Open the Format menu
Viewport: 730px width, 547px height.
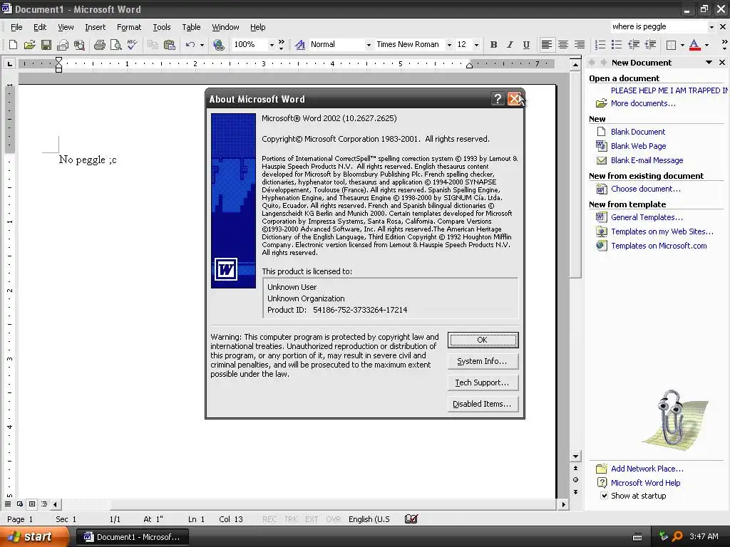pyautogui.click(x=129, y=27)
